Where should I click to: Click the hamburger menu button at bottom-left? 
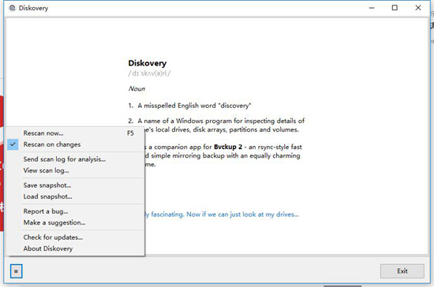click(x=16, y=271)
